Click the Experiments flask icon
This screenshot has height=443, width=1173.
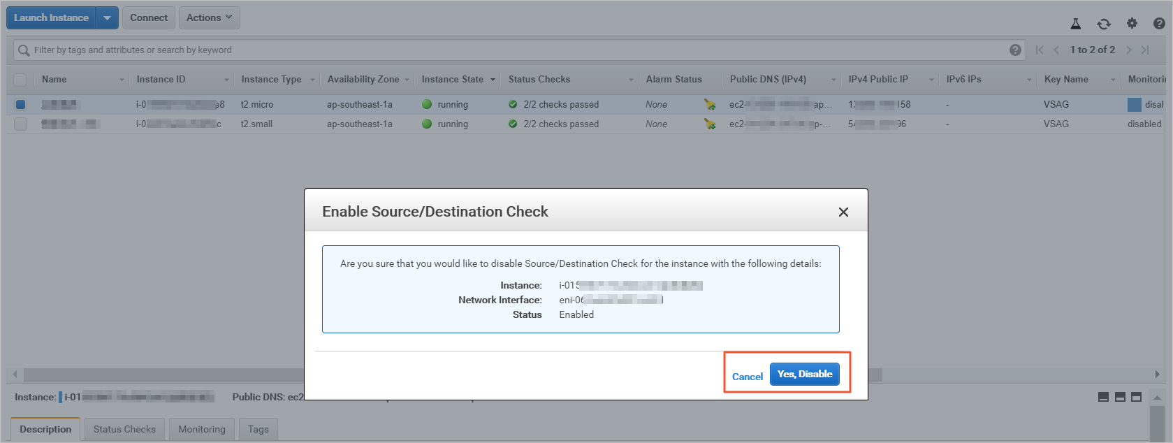coord(1075,24)
